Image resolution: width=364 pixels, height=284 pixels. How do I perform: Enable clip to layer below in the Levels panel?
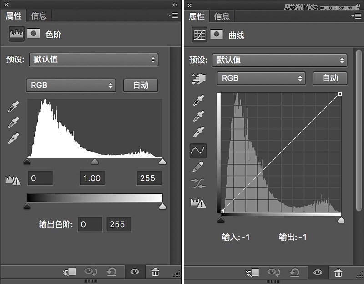[x=69, y=273]
